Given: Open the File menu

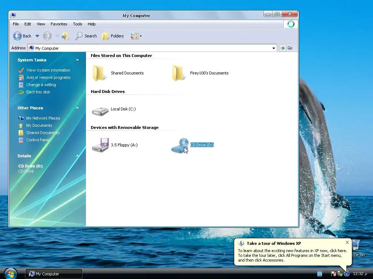Looking at the screenshot, I should coord(16,24).
